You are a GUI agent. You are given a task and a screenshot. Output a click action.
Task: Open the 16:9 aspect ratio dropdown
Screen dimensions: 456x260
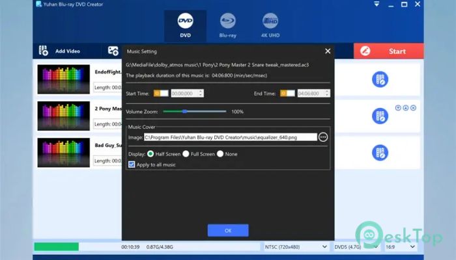click(400, 247)
